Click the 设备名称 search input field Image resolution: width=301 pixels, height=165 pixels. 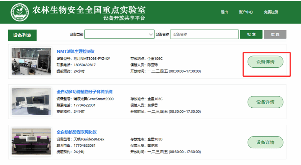204,34
